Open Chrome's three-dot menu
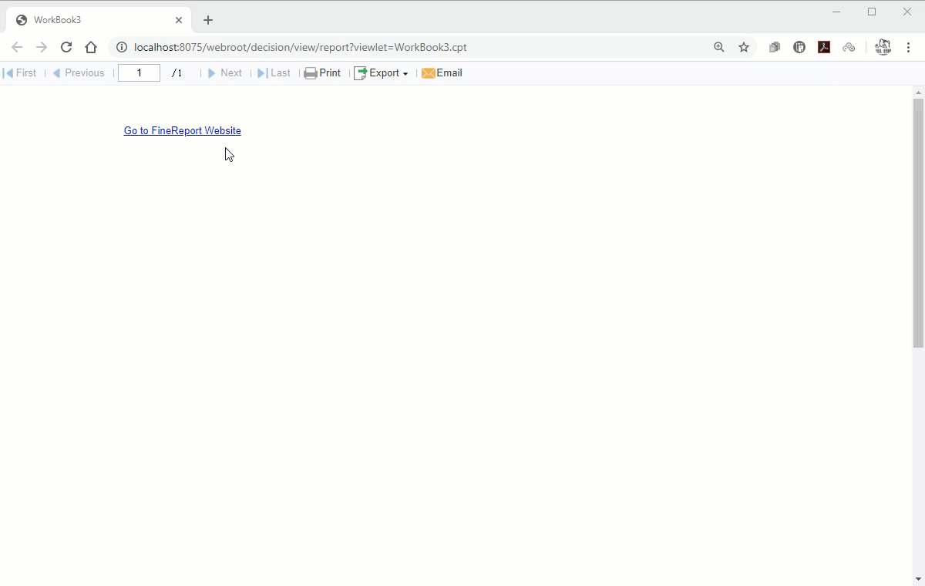 click(x=909, y=47)
